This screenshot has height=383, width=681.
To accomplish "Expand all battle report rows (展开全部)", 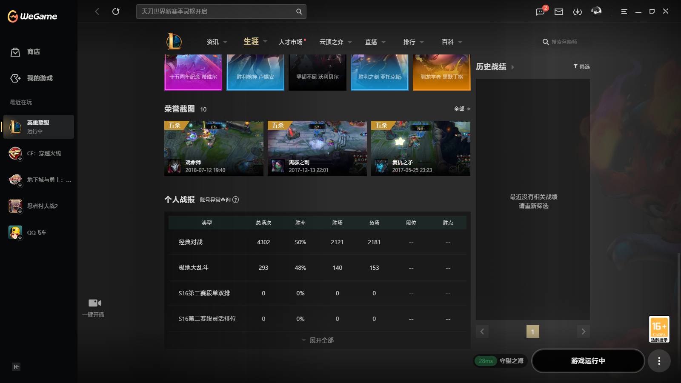I will point(318,340).
